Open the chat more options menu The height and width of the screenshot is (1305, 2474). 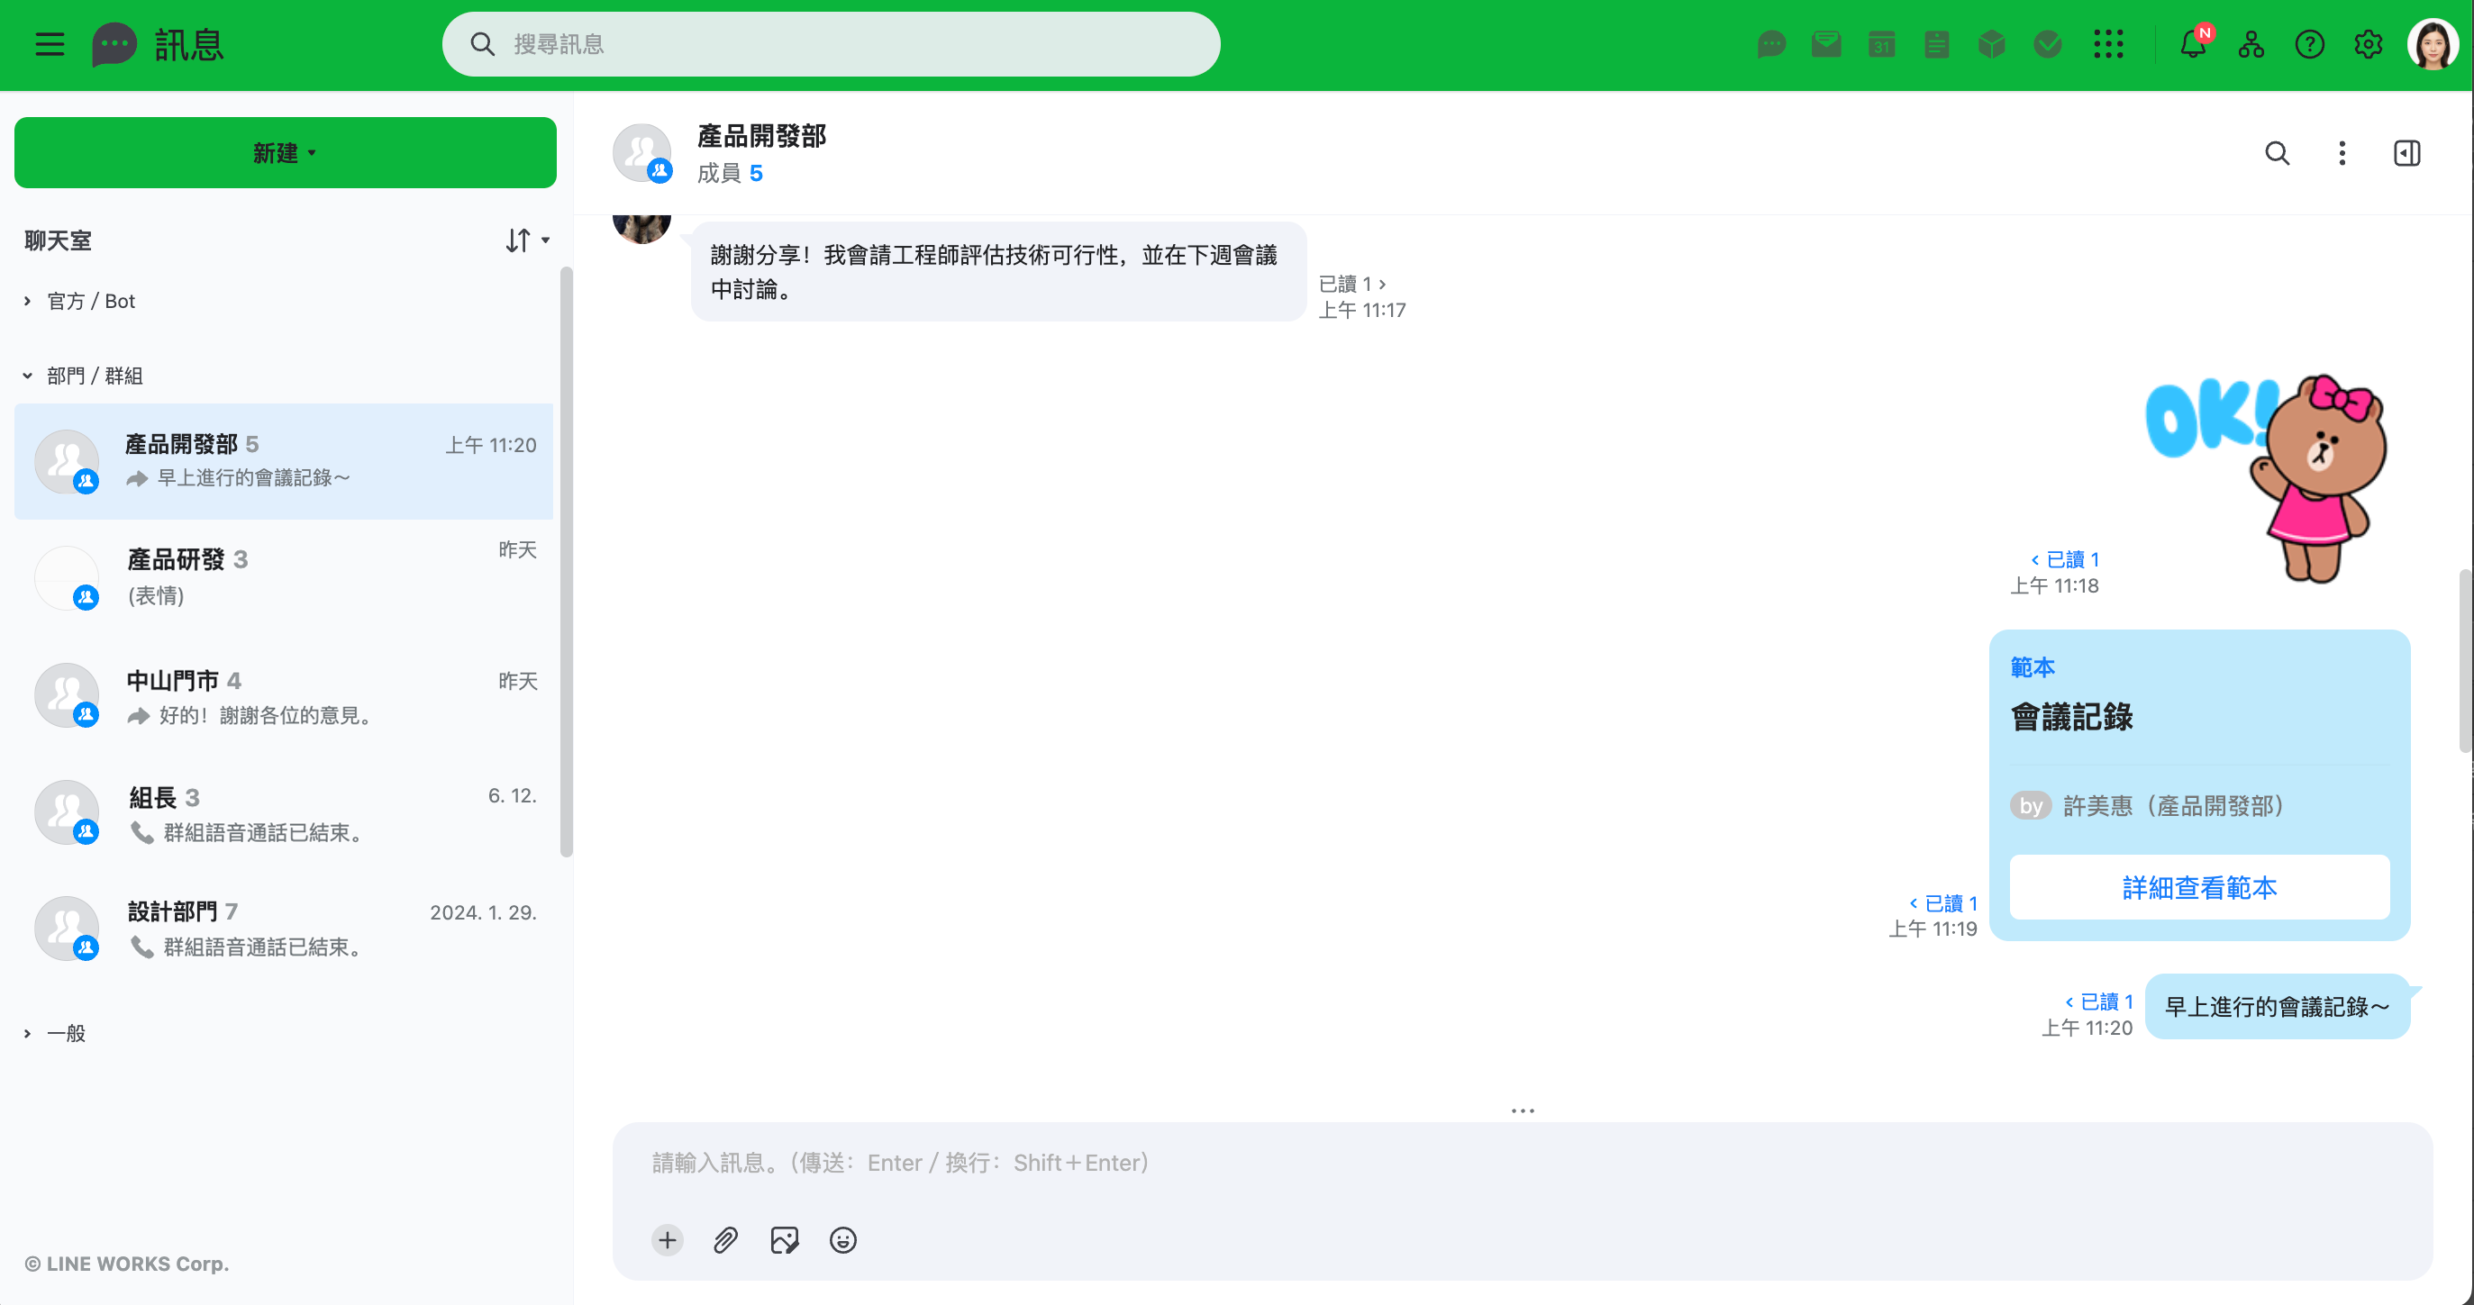point(2342,153)
